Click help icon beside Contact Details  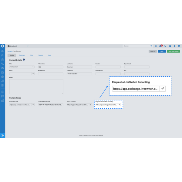point(24,60)
